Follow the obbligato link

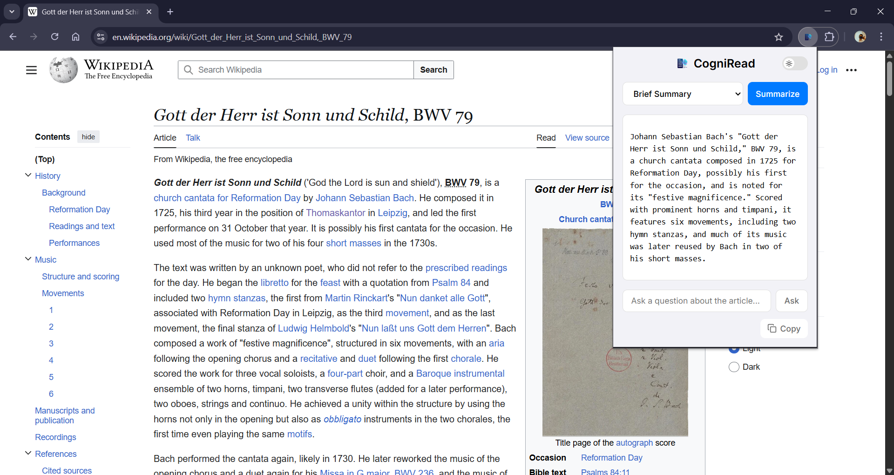pos(342,419)
